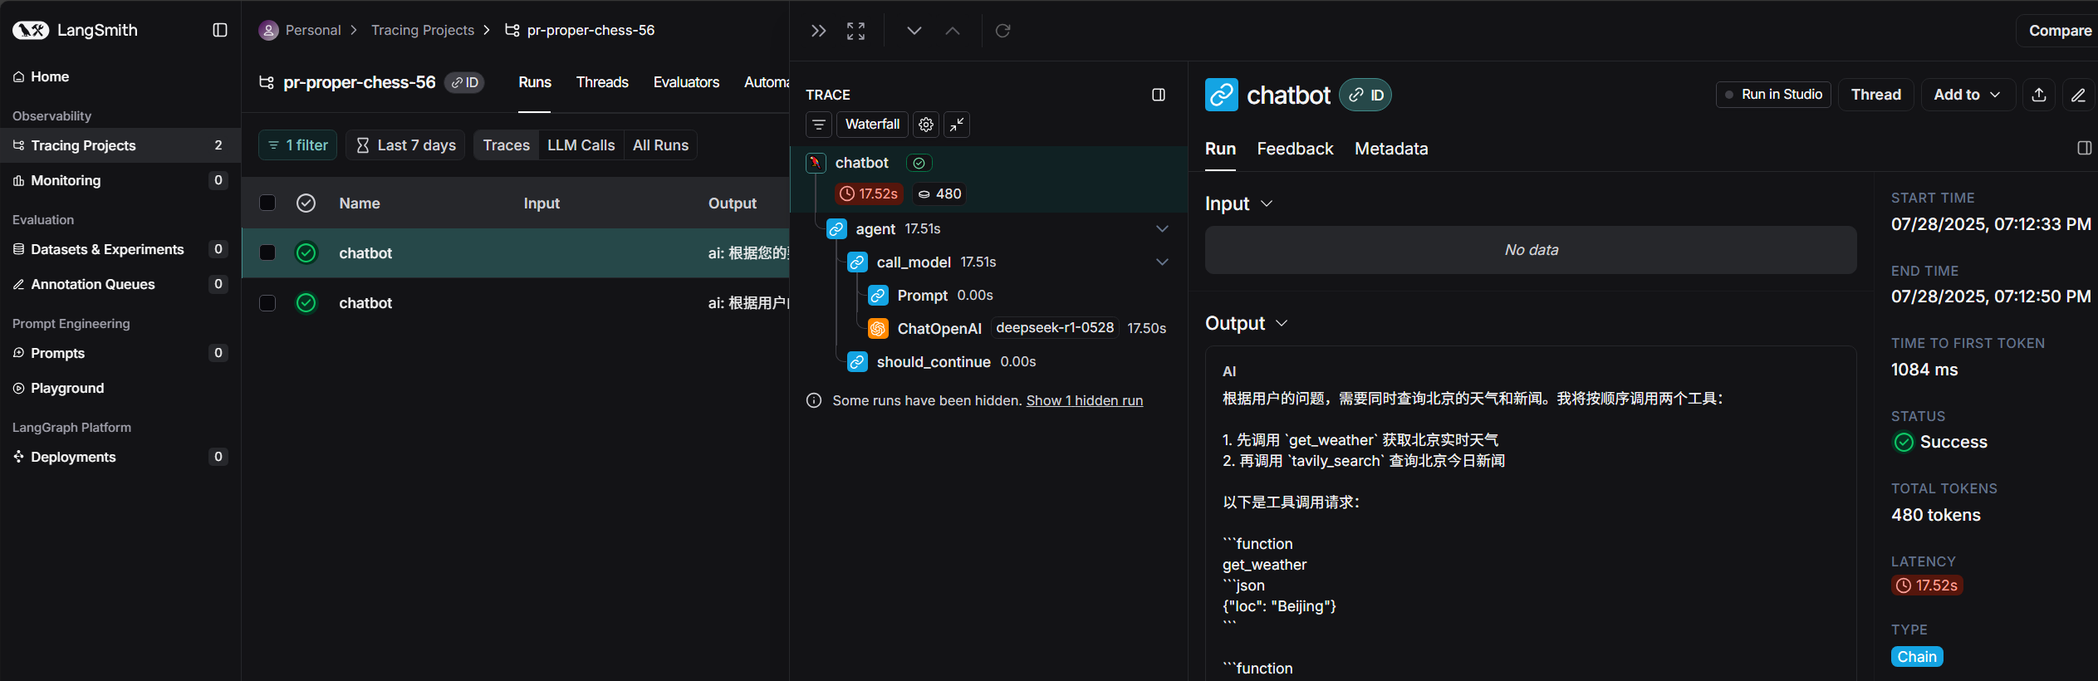Open trace filter list icon
The image size is (2098, 681).
point(819,125)
